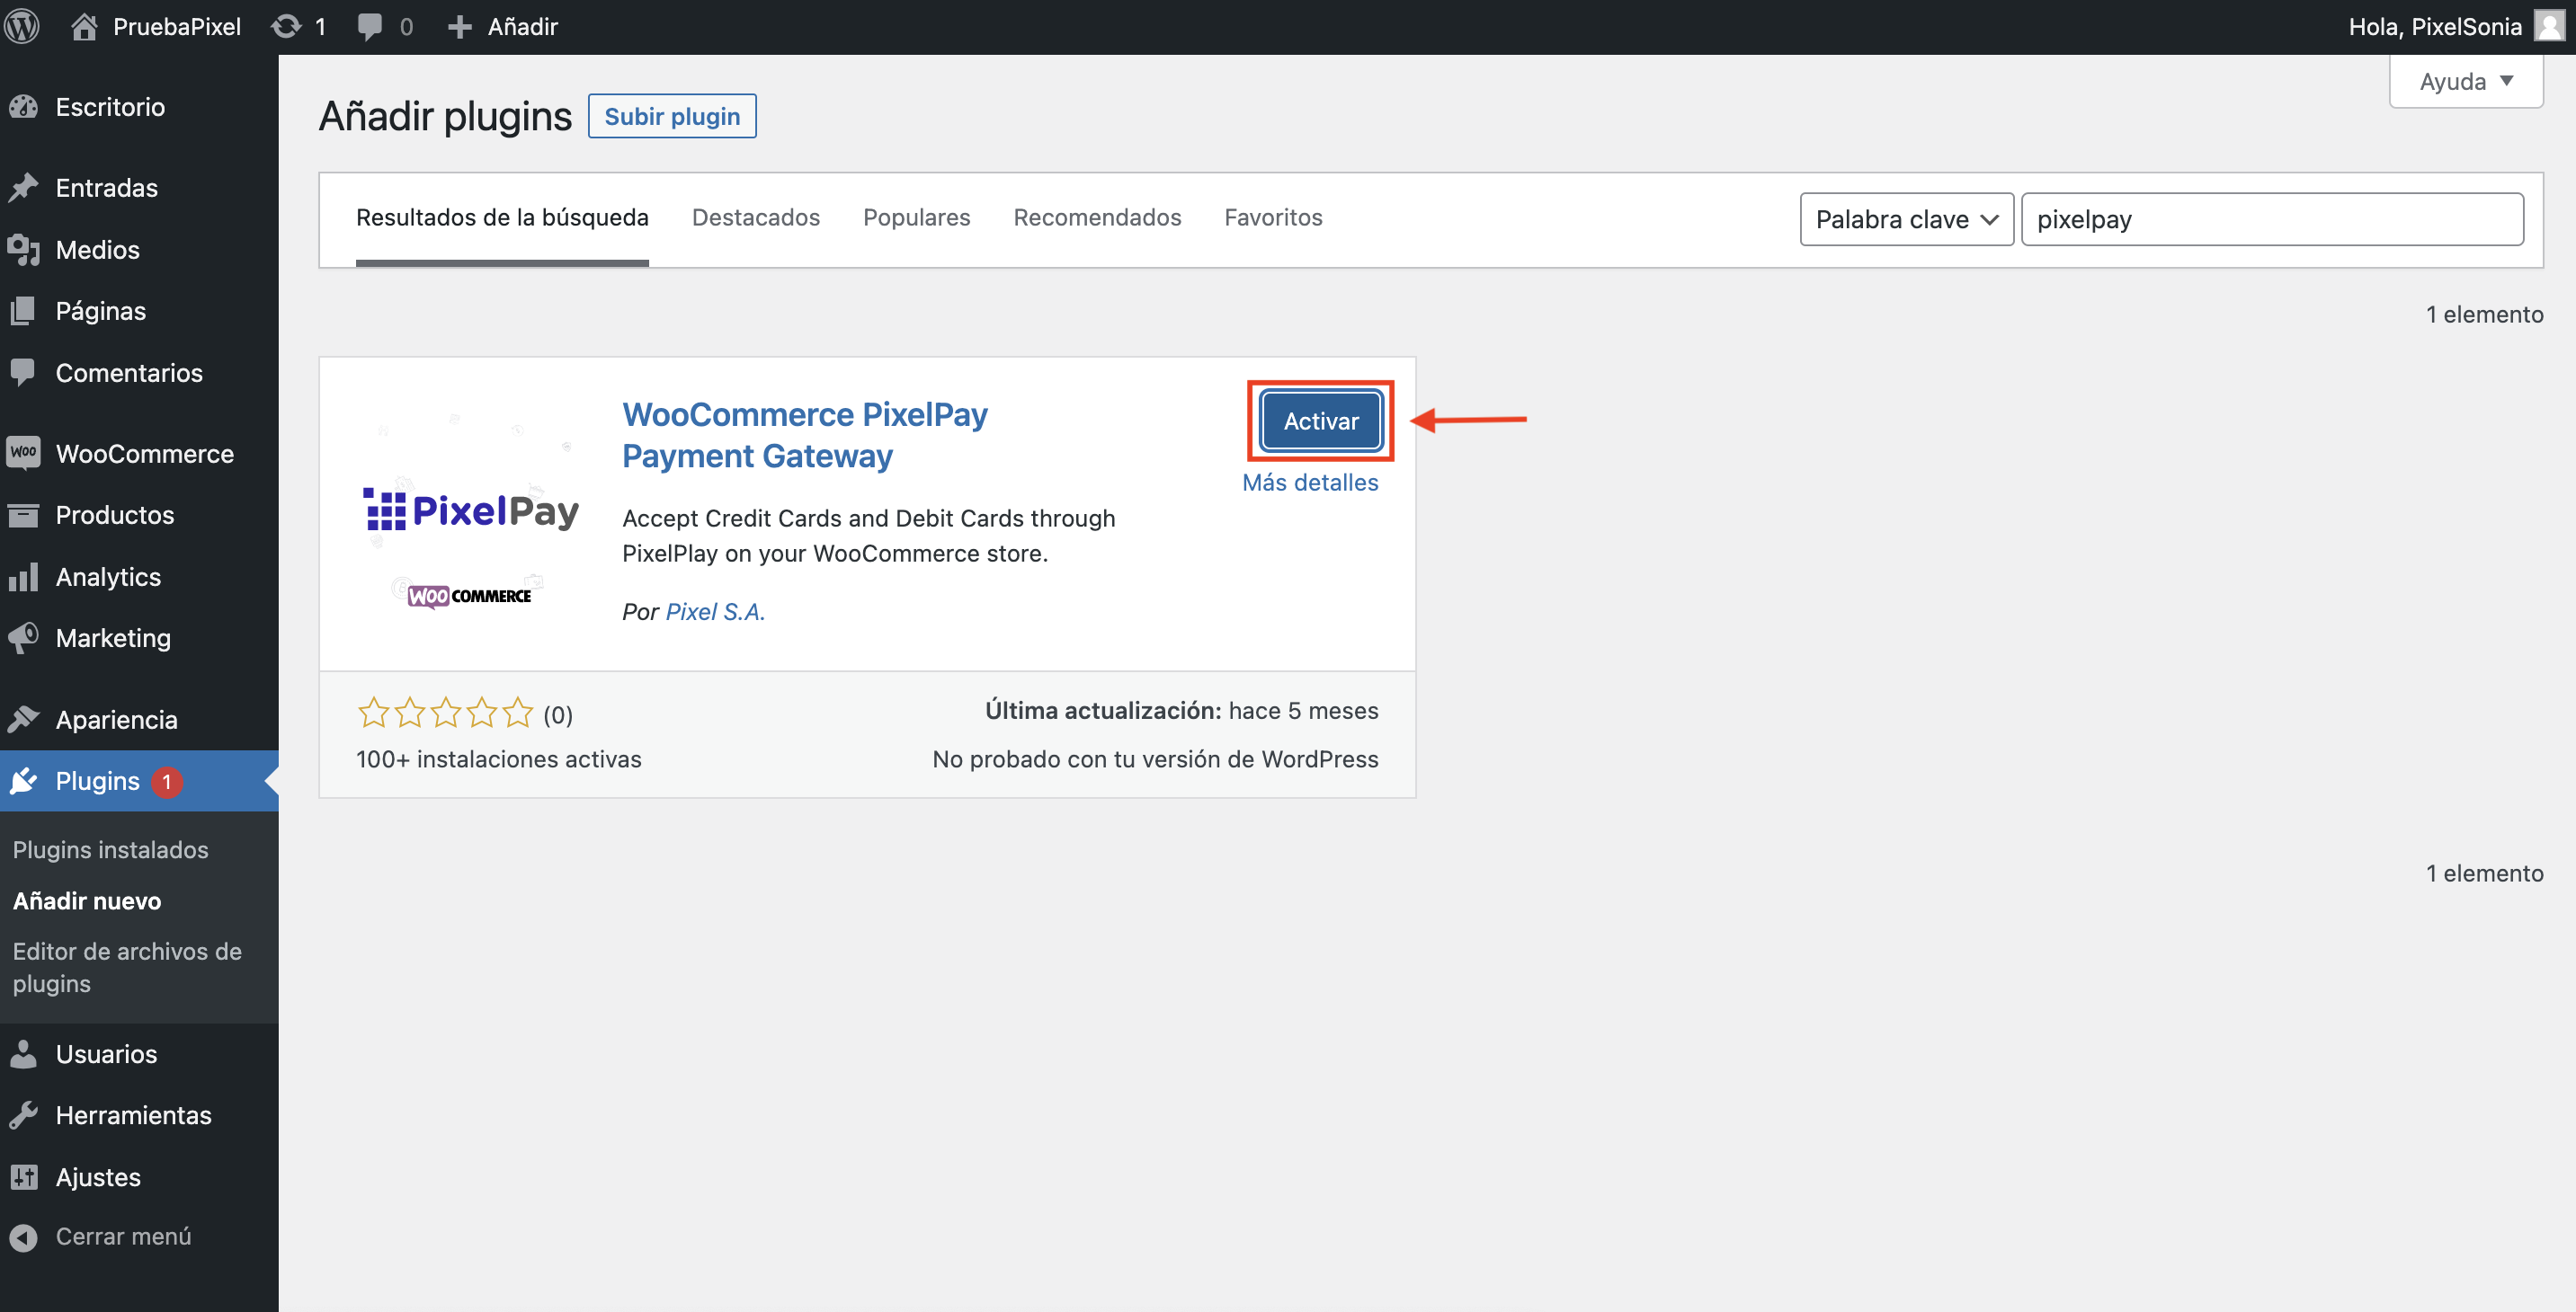Switch to the Populares tab
The image size is (2576, 1312).
coord(916,217)
